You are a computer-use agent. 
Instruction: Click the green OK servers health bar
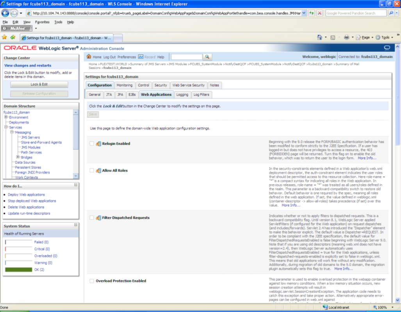(19, 269)
